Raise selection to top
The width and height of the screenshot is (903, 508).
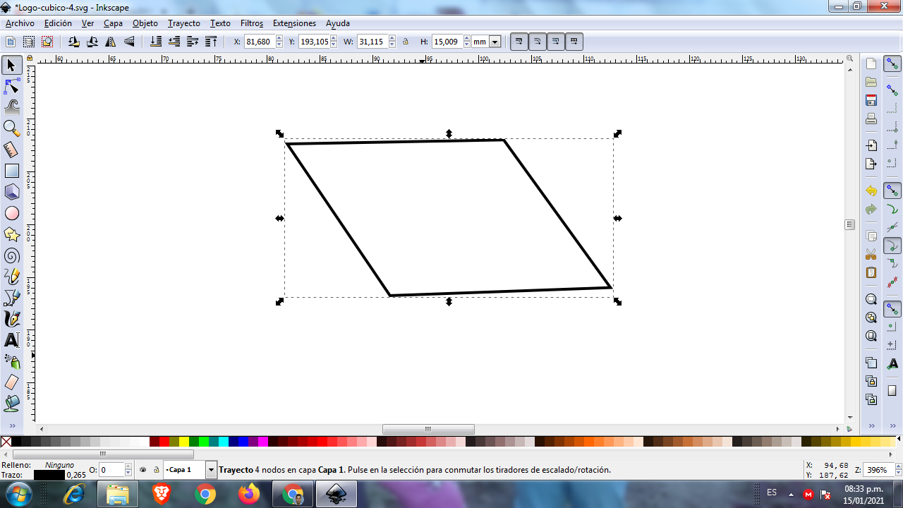click(x=211, y=42)
